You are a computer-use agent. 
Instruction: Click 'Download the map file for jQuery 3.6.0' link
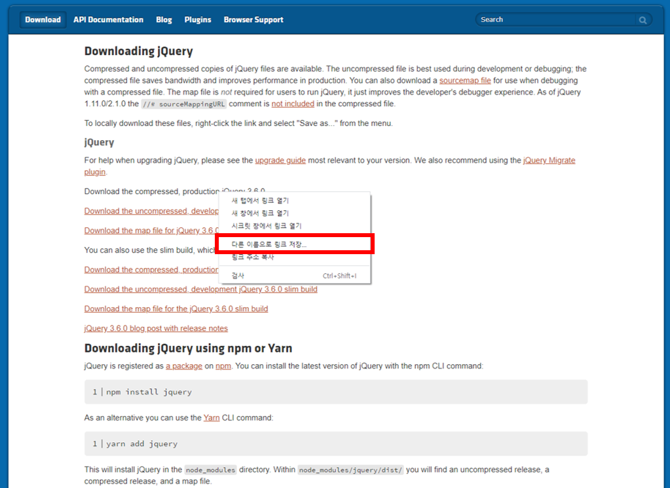tap(151, 231)
